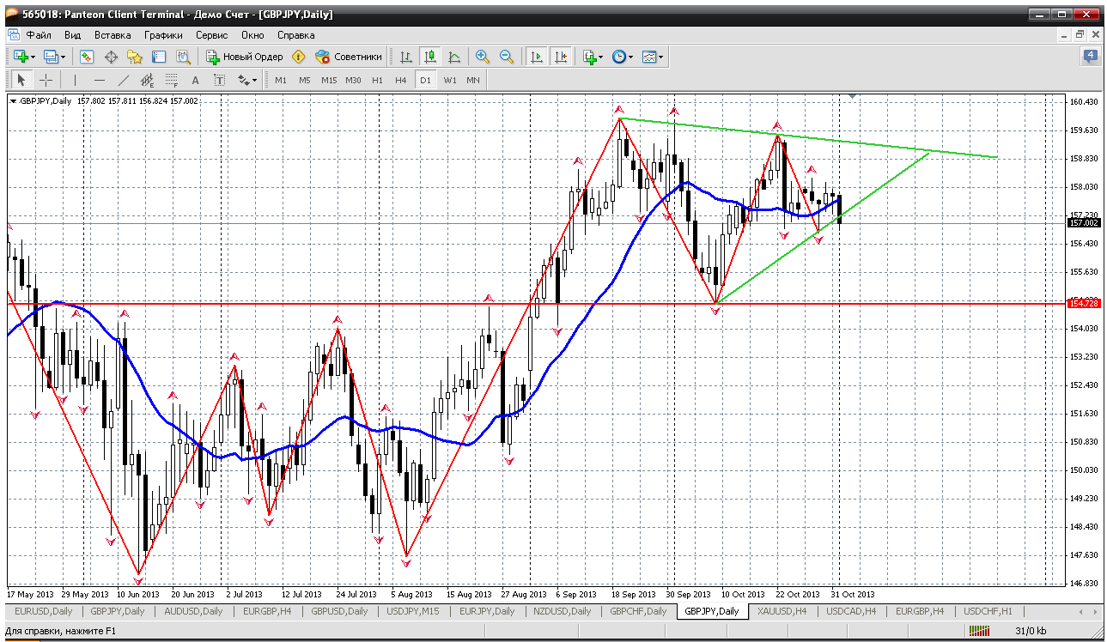
Task: Switch to the EURJPY,Daily chart tab
Action: click(487, 611)
